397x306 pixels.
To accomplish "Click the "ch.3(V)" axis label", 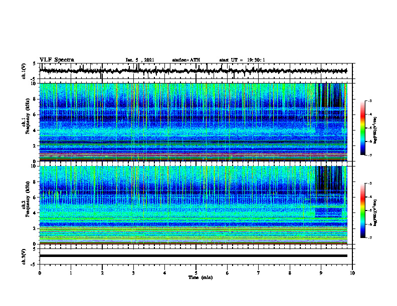I will 24,257.
